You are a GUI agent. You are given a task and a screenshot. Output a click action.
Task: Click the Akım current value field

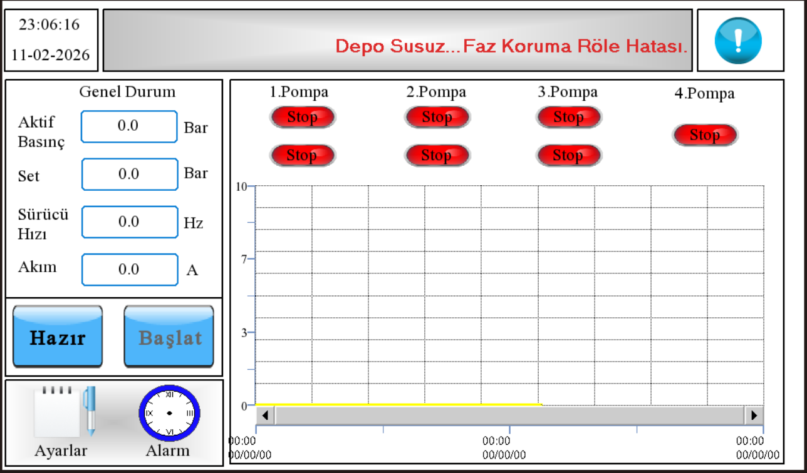click(129, 270)
